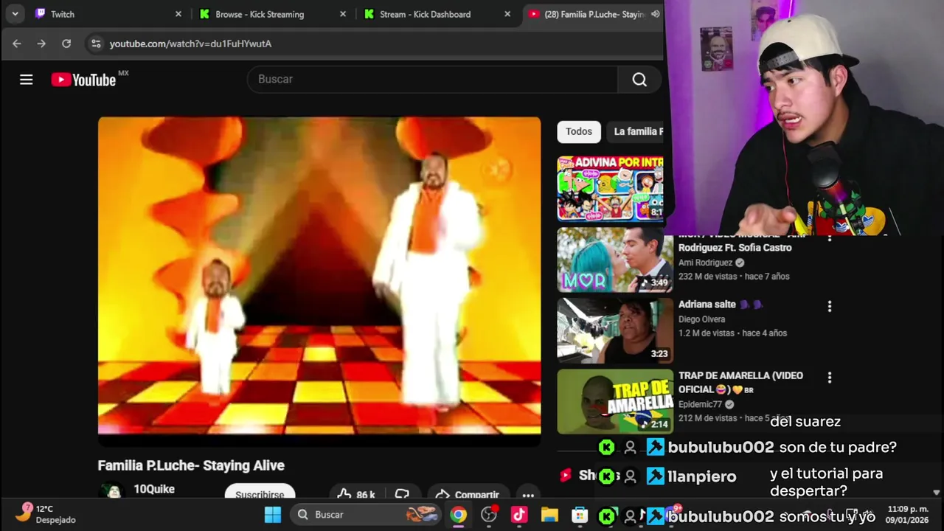944x531 pixels.
Task: Open site information icon in address bar
Action: 96,44
